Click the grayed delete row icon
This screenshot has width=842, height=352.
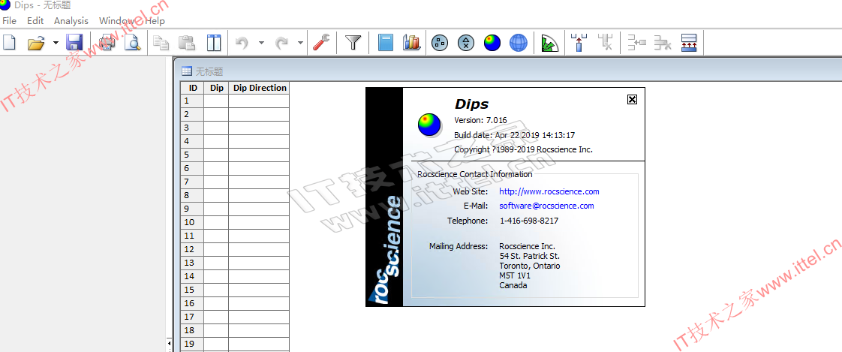coord(663,43)
